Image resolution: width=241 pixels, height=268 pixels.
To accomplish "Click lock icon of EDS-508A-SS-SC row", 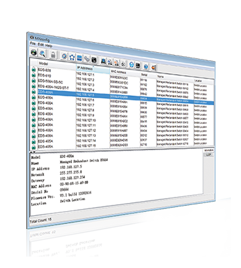I will pos(33,80).
